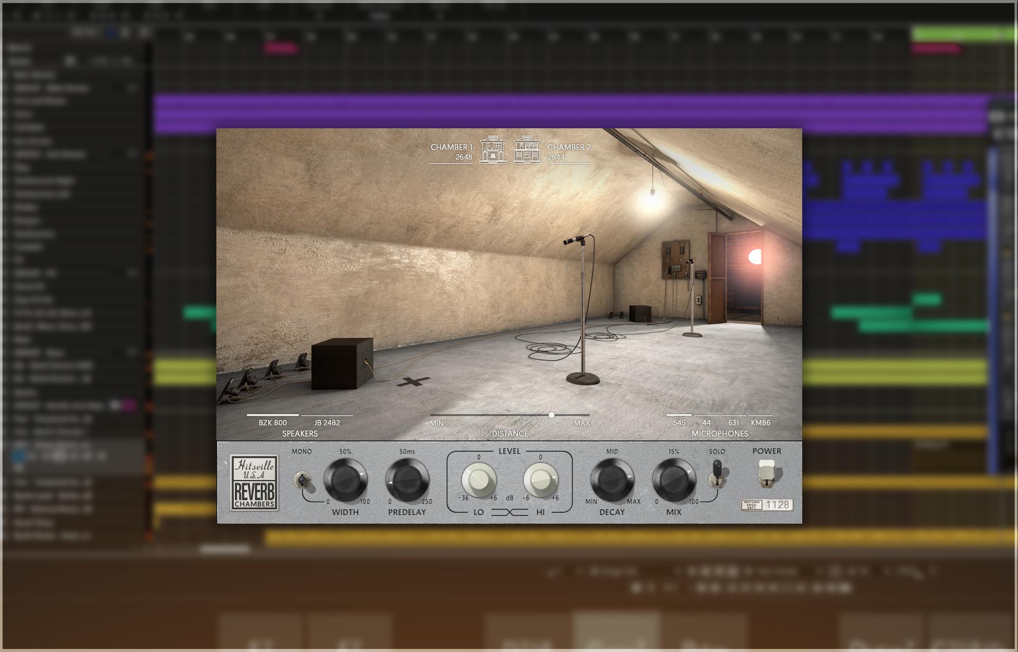Switch to Chamber 1 2648 label
Image resolution: width=1018 pixels, height=652 pixels.
pos(451,152)
